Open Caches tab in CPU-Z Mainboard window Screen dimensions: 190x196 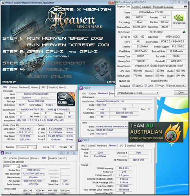[x=92, y=93]
